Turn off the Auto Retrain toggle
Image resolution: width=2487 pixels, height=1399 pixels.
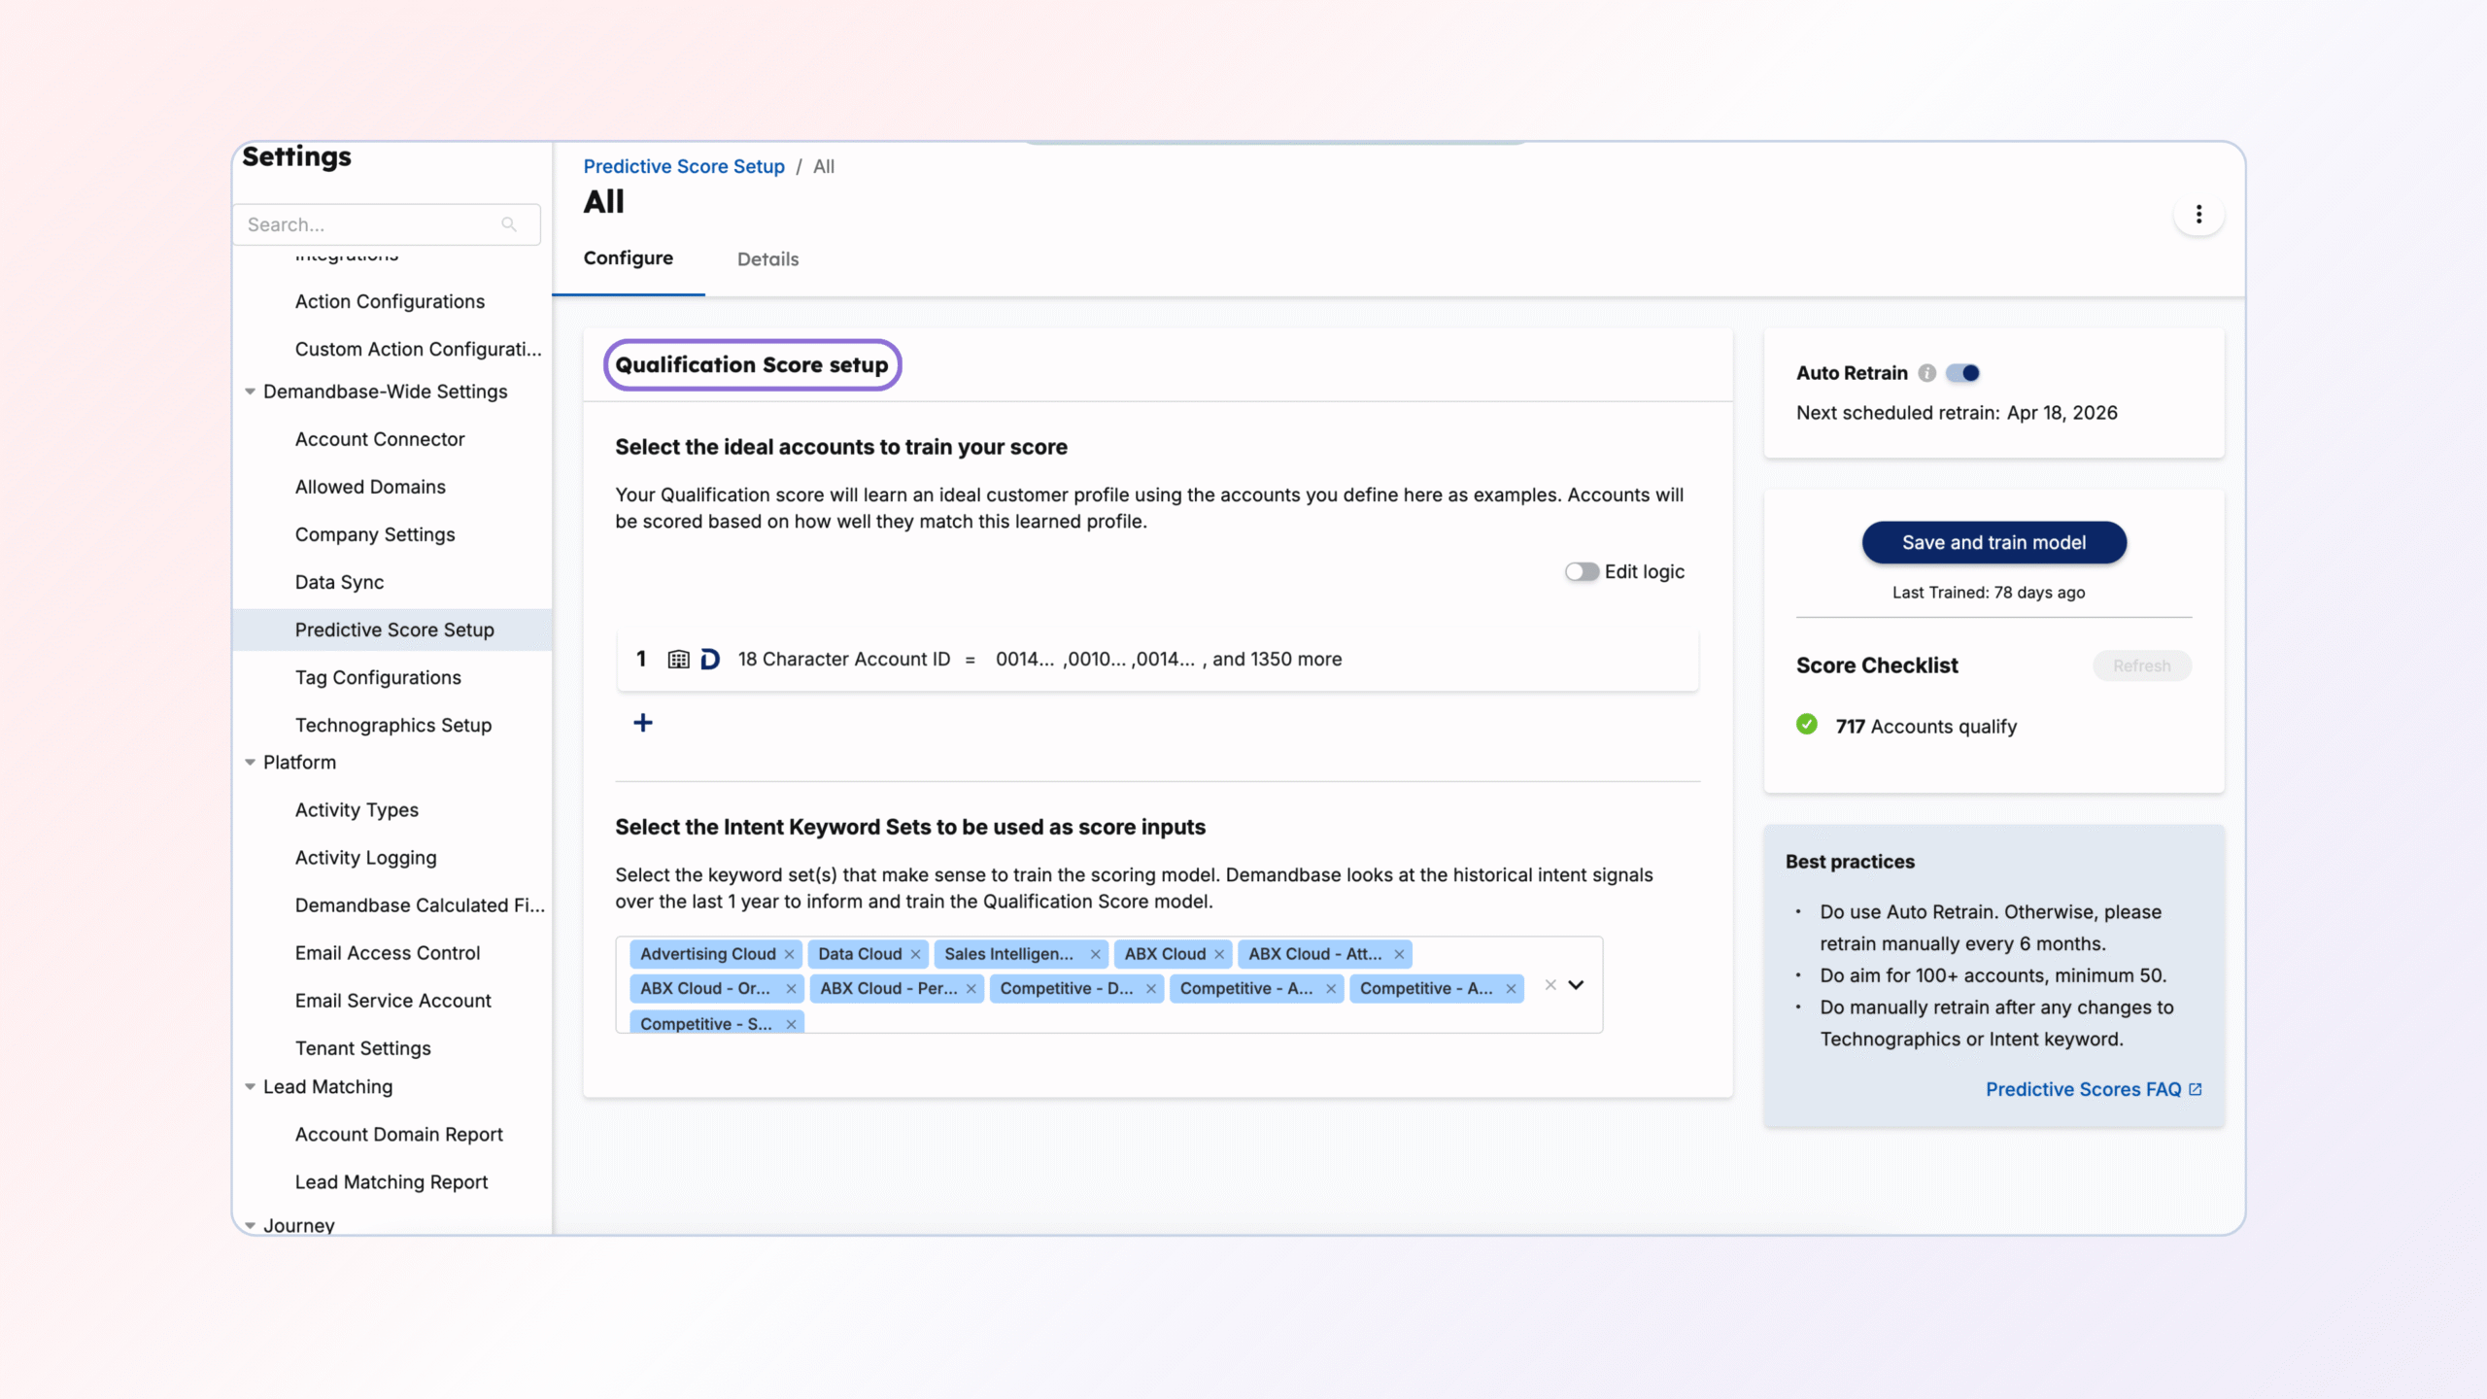1963,373
